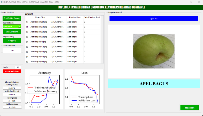Select row number 38 header
The image size is (203, 116).
point(27,62)
